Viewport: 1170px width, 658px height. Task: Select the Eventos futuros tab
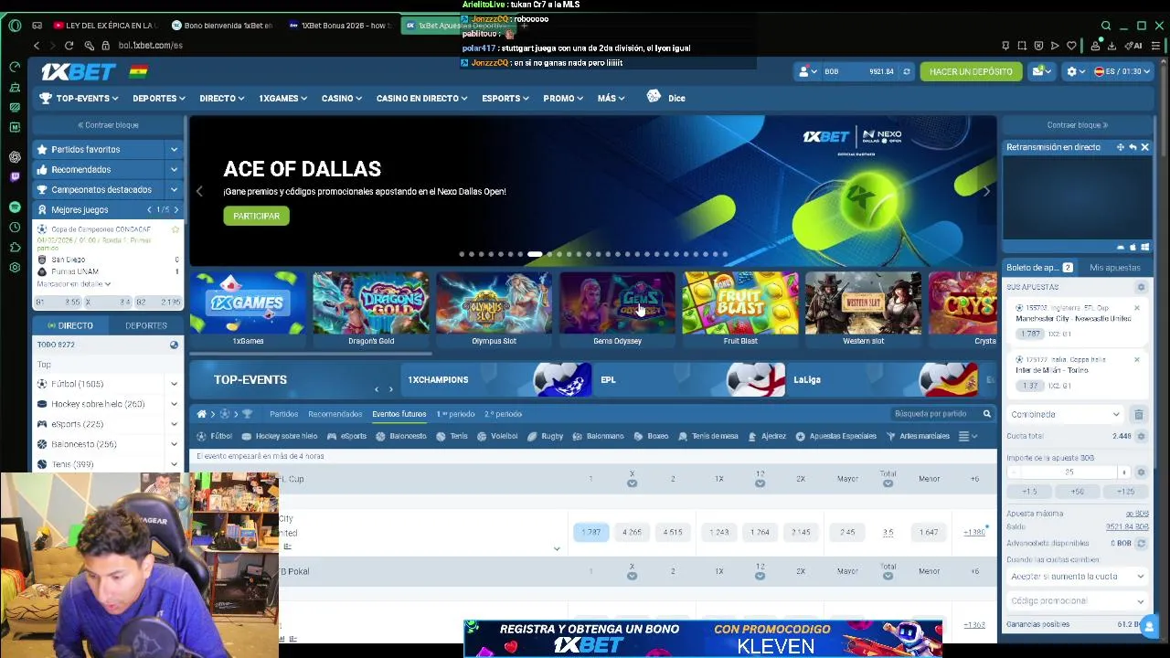coord(399,414)
